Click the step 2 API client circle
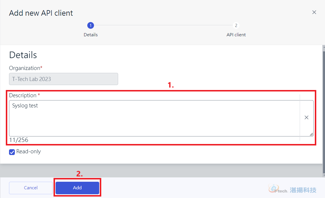325x198 pixels. 236,26
